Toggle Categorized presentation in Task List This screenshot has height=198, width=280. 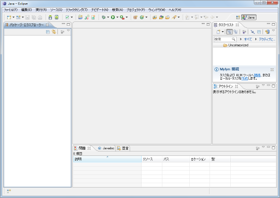coord(230,32)
